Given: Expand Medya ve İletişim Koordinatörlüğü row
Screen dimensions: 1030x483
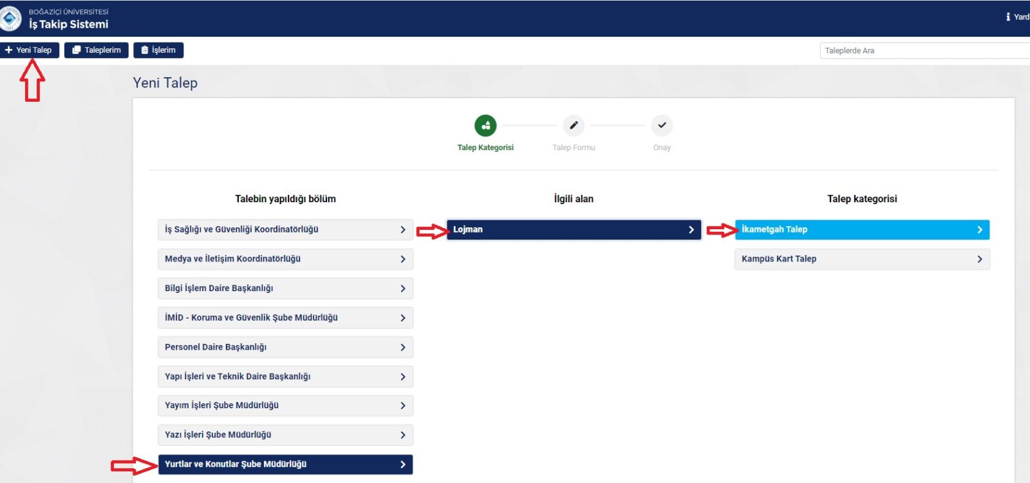Looking at the screenshot, I should (x=285, y=259).
